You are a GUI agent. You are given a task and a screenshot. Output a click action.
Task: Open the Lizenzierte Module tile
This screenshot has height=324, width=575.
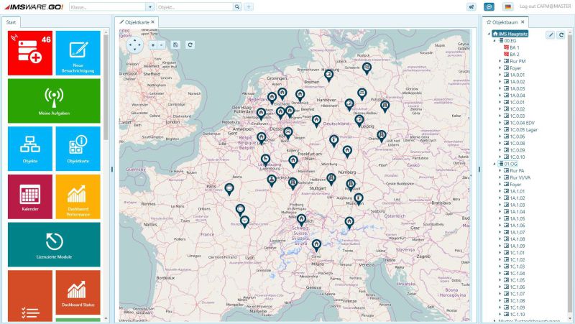54,244
